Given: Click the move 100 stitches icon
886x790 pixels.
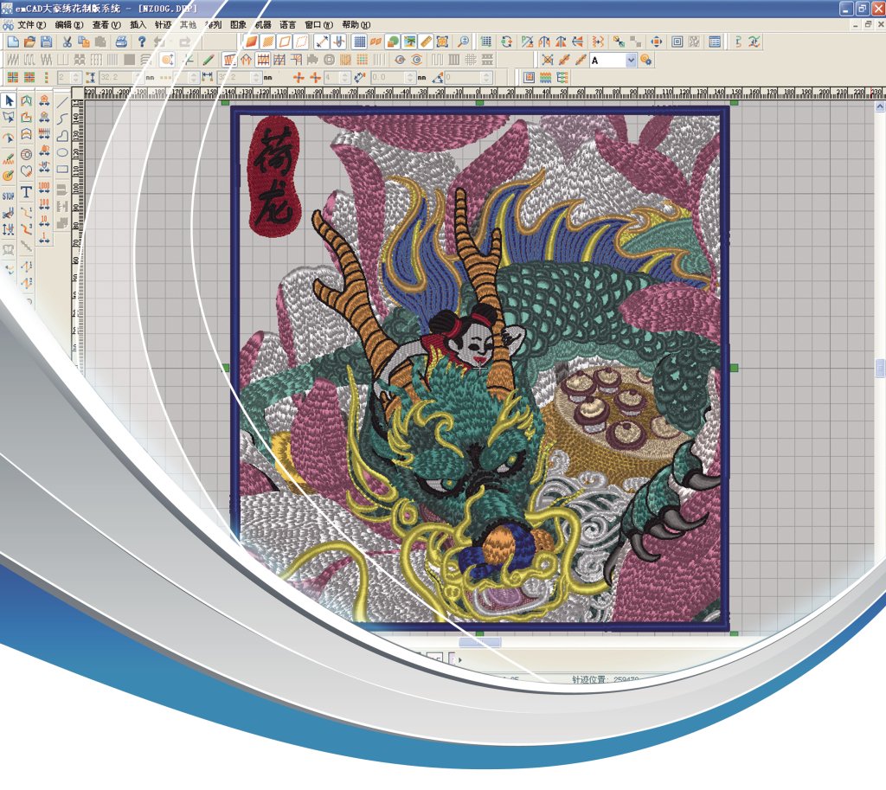Looking at the screenshot, I should click(x=44, y=205).
